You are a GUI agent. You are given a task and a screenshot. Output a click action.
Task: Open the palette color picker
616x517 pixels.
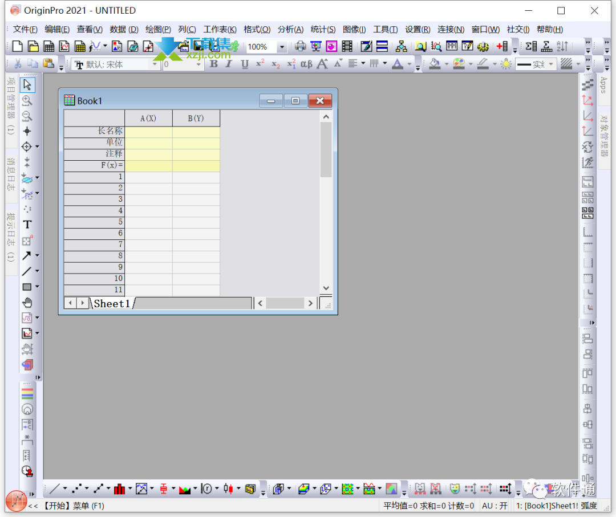click(x=459, y=64)
